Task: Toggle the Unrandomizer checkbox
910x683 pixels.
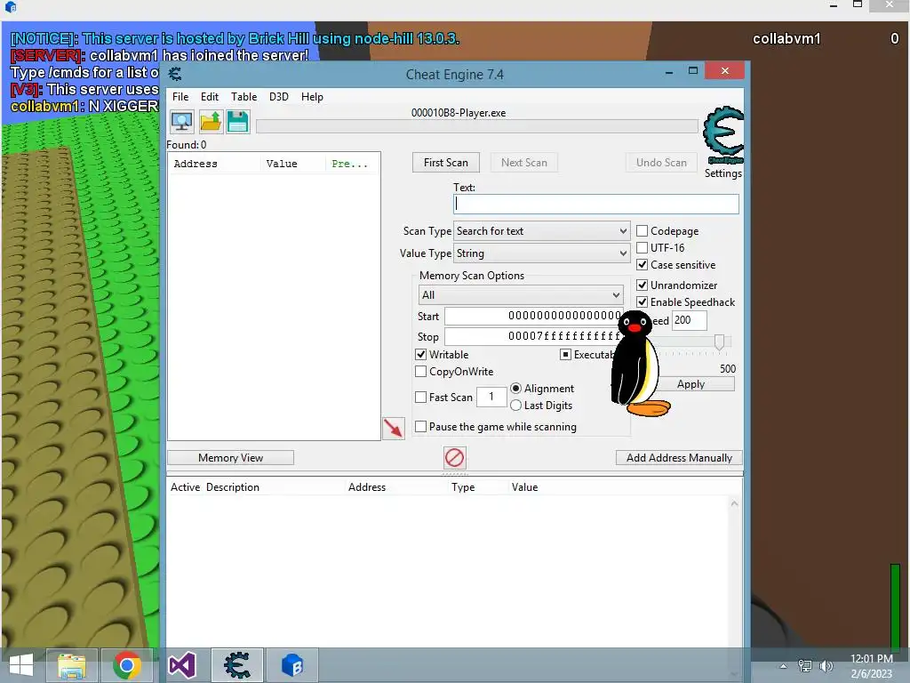Action: click(642, 285)
